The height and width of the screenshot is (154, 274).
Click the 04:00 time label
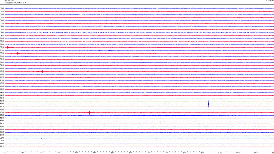[x=2, y=33]
